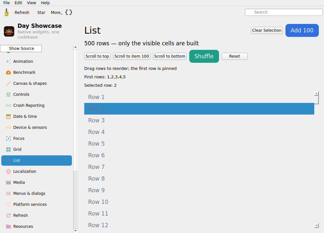
Task: Select Row 4 in the list
Action: coord(199,132)
